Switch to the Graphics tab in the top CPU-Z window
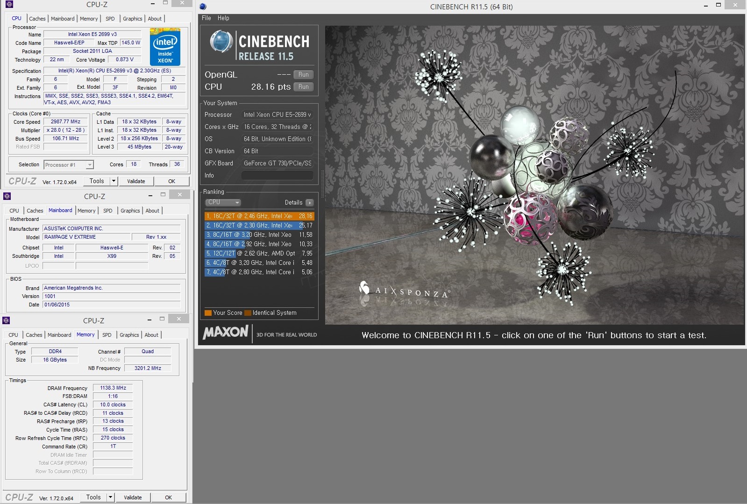The height and width of the screenshot is (504, 747). pos(133,19)
